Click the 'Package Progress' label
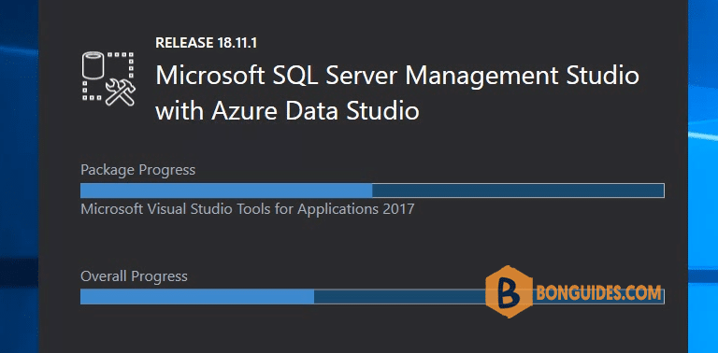This screenshot has width=718, height=353. [x=137, y=170]
